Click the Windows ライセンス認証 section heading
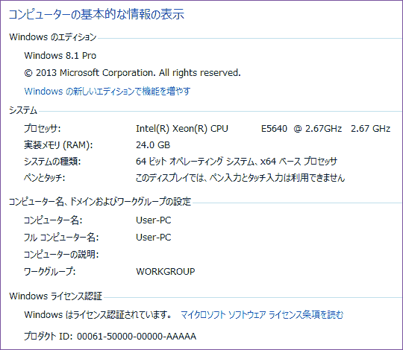This screenshot has width=403, height=350. pos(56,296)
